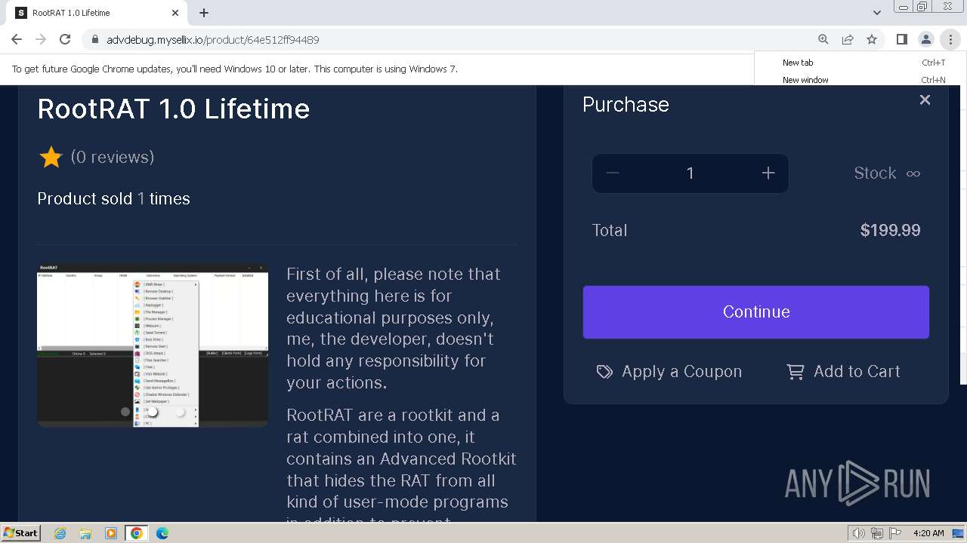Increase quantity with plus button
The image size is (967, 543).
768,173
